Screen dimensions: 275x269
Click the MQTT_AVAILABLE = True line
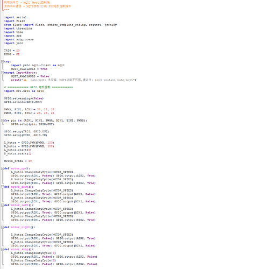29,69
